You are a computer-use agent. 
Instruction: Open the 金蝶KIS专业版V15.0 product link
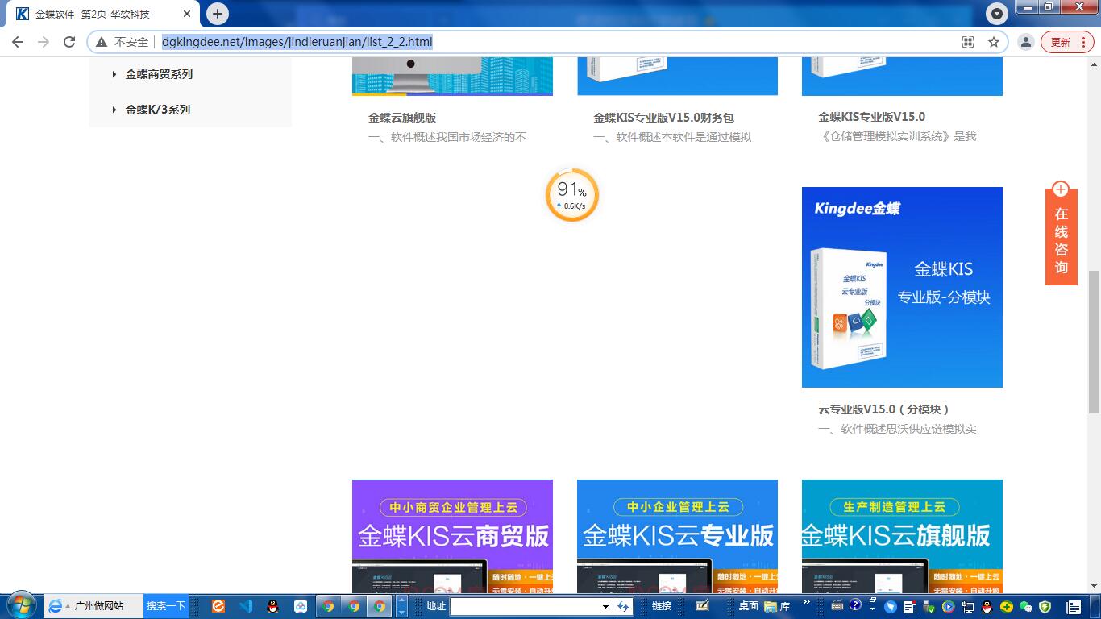pyautogui.click(x=871, y=117)
